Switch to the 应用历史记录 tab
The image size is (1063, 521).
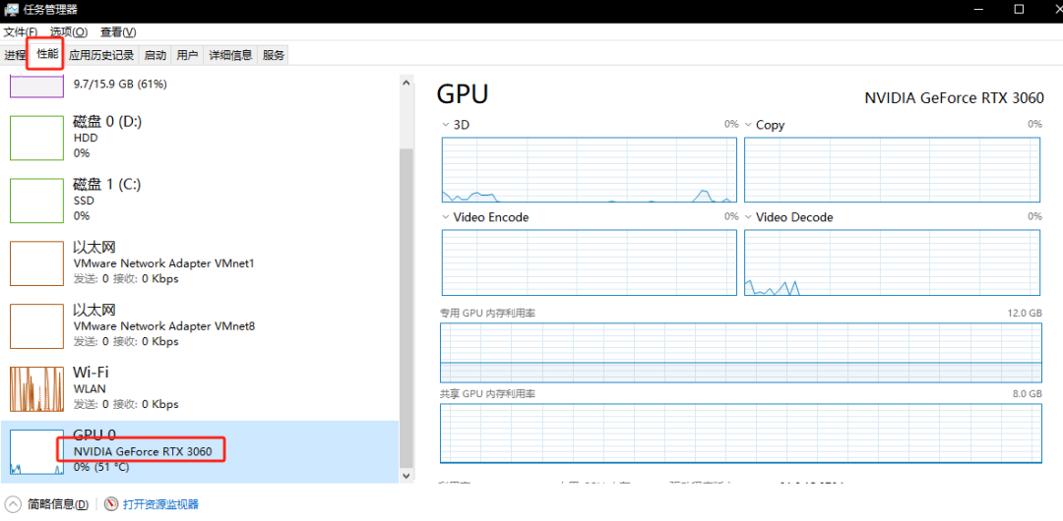point(101,56)
